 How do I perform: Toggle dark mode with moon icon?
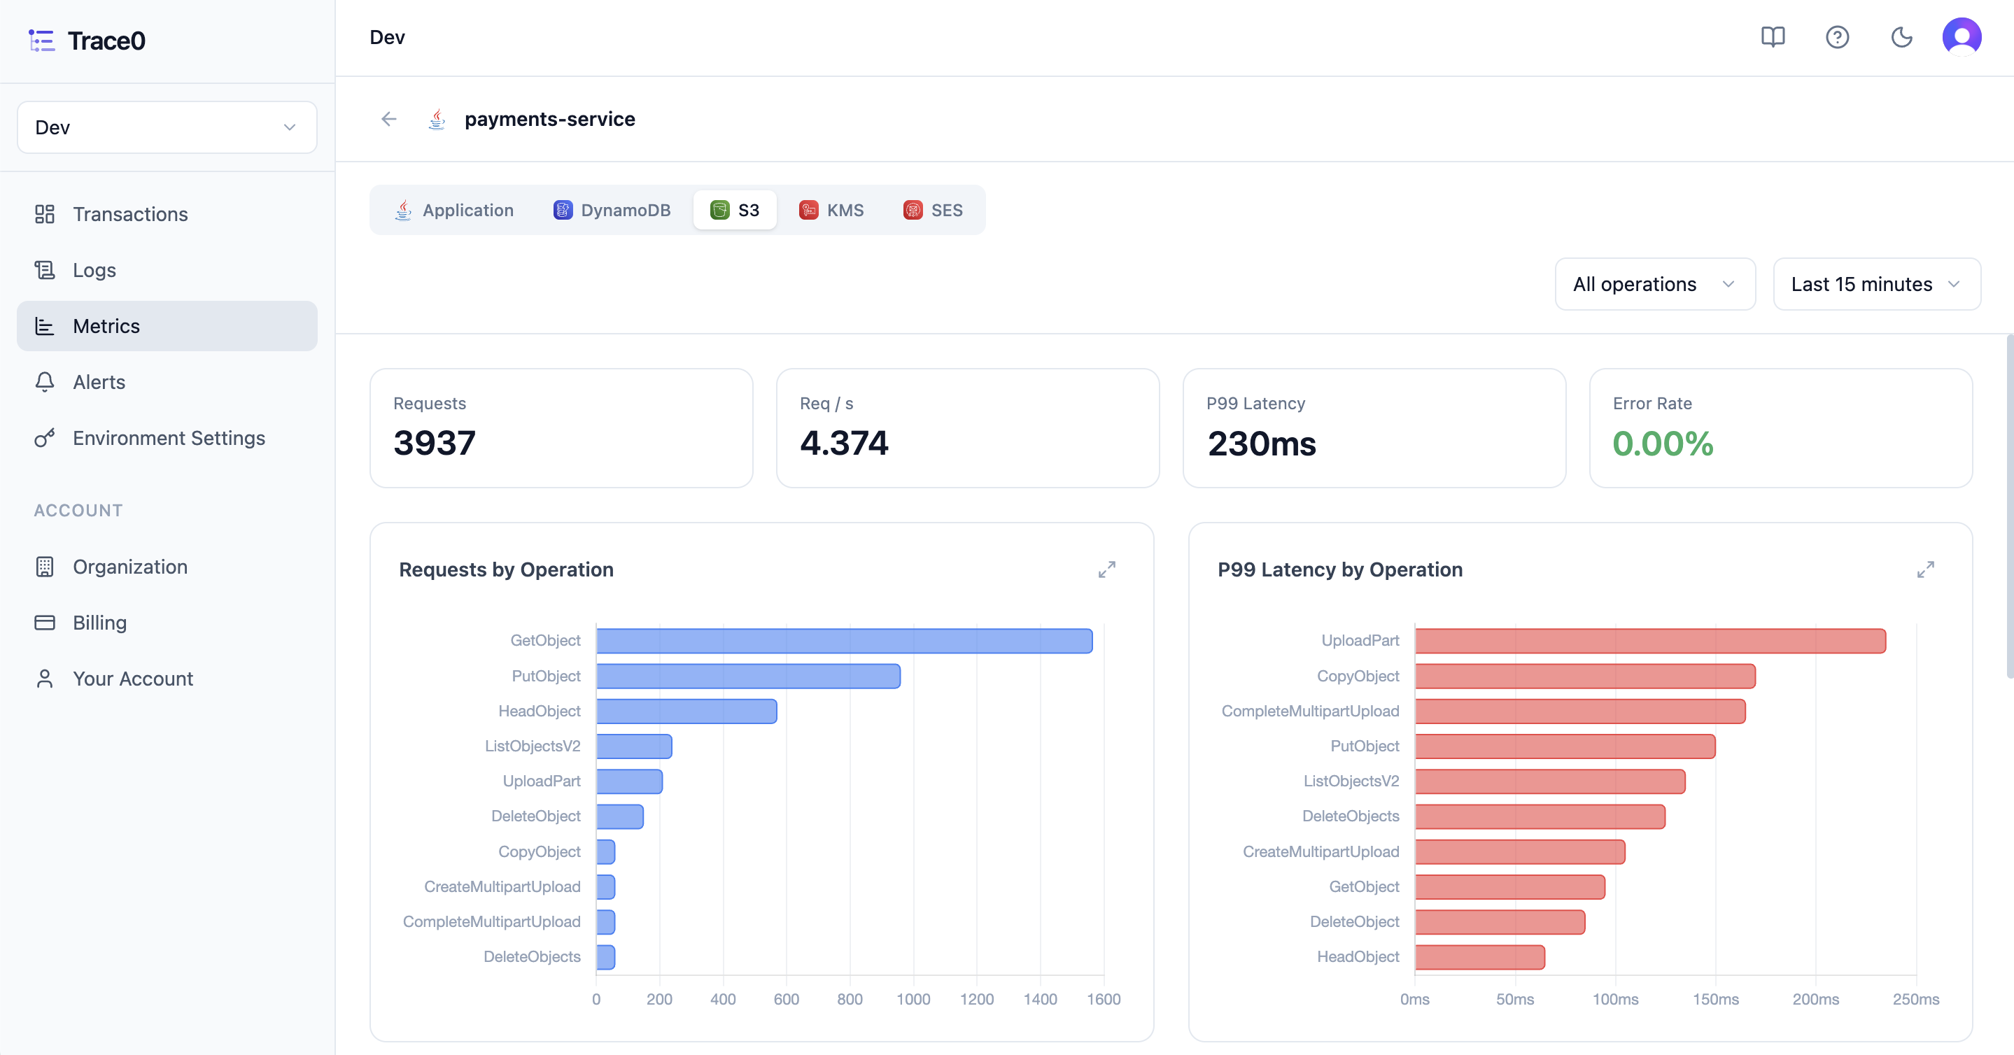tap(1901, 38)
